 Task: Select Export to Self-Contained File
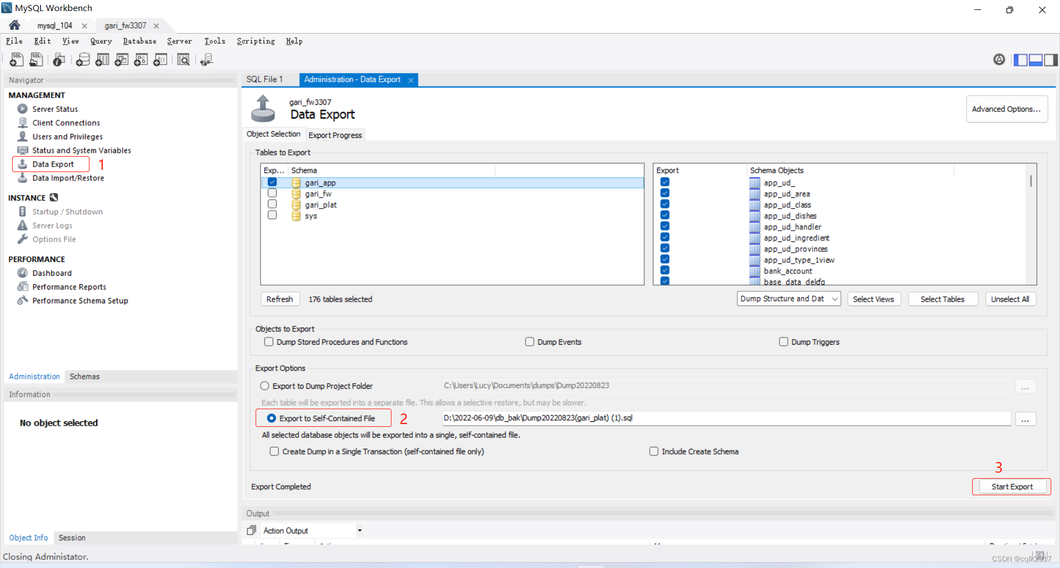[272, 418]
